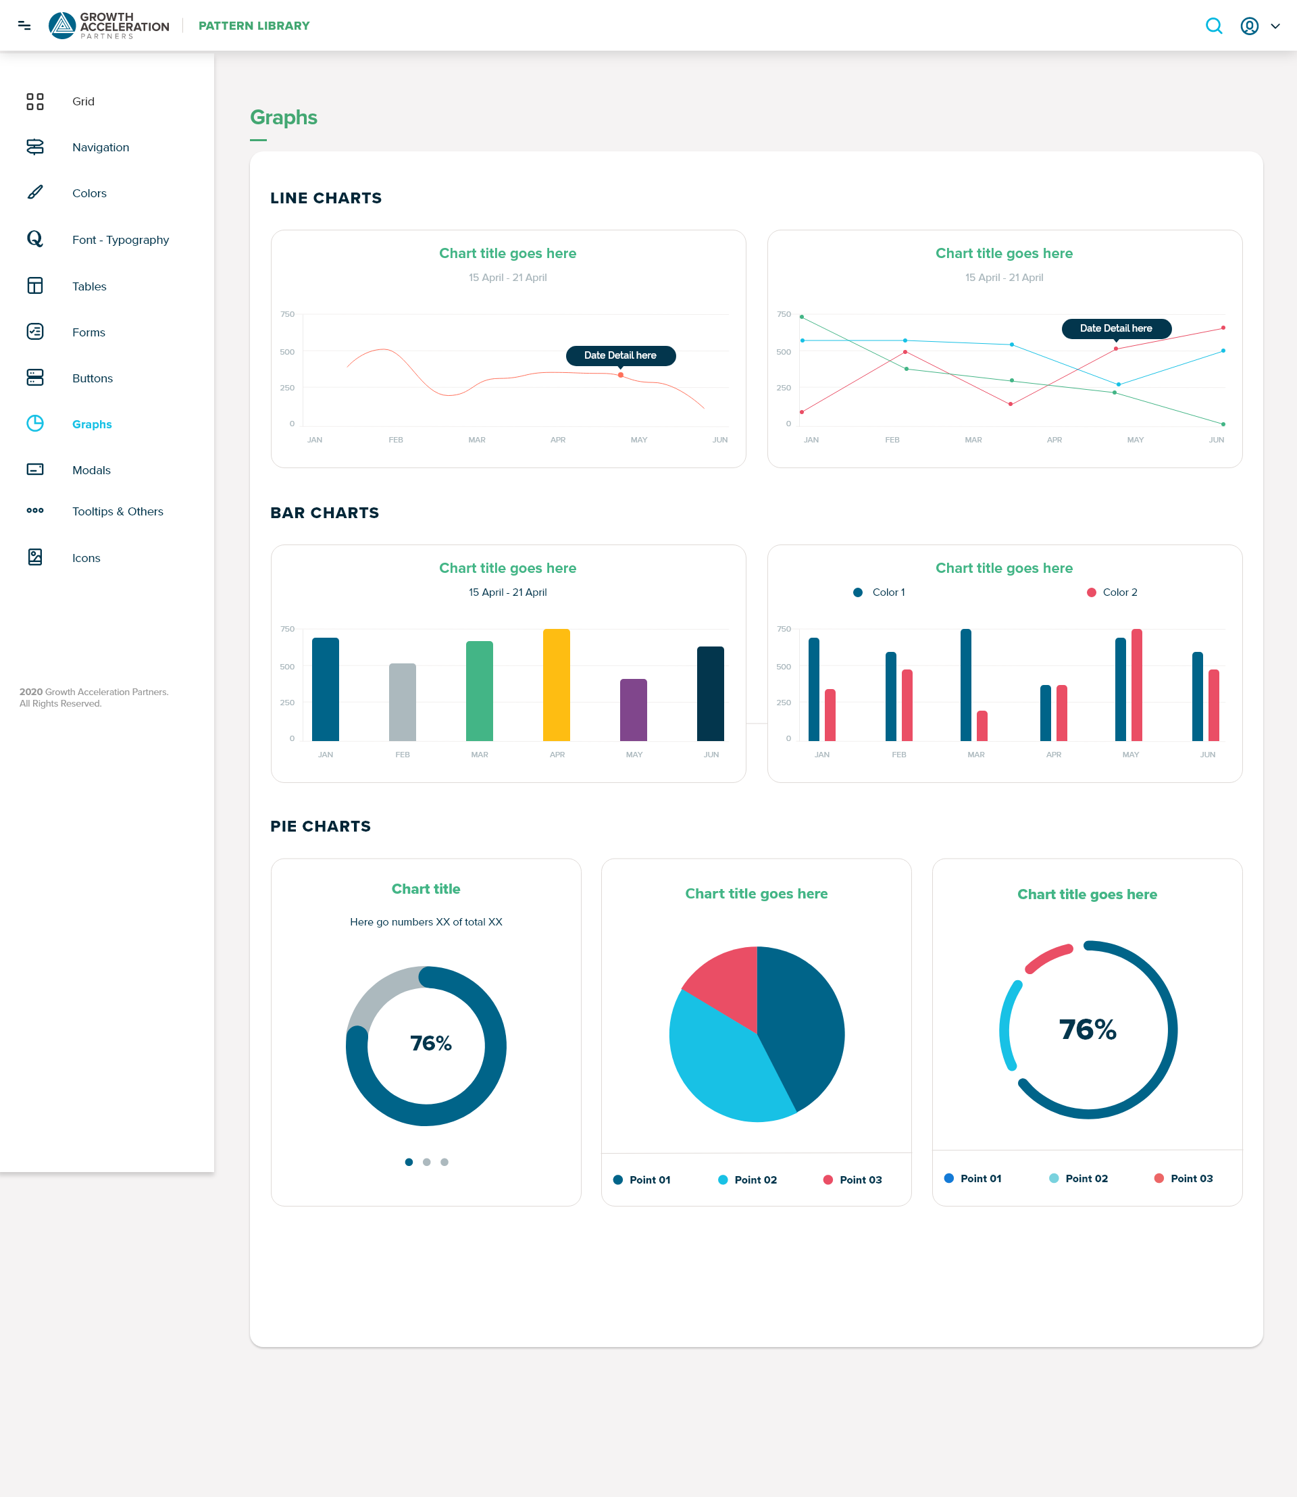The width and height of the screenshot is (1297, 1497).
Task: Click the yellow APR bar
Action: pos(556,684)
